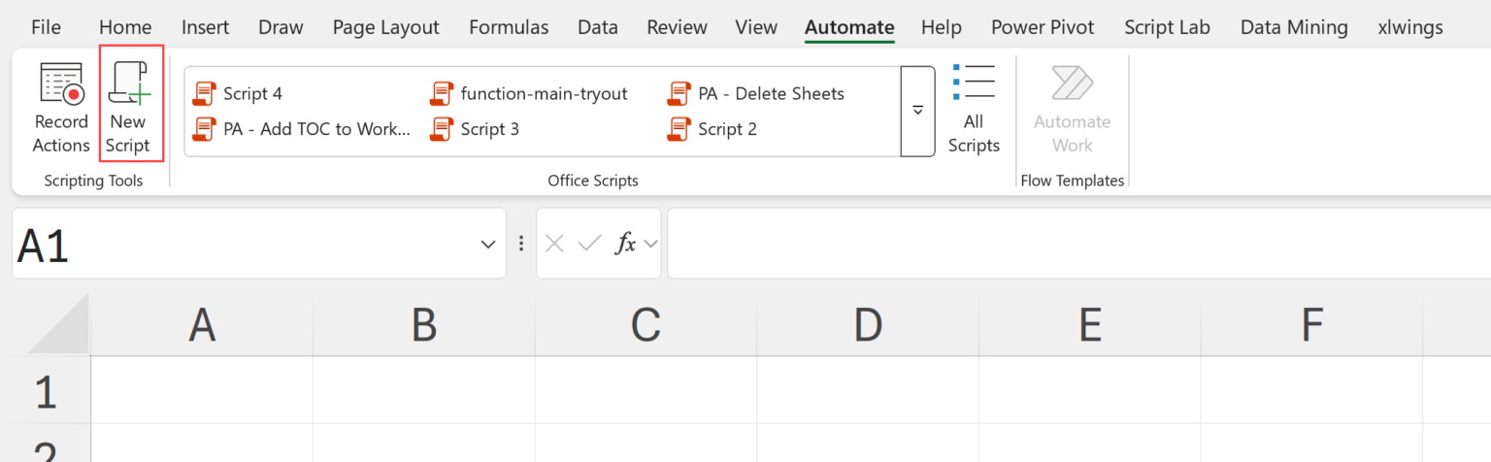Open Script 3 from gallery
The width and height of the screenshot is (1491, 462).
pyautogui.click(x=488, y=128)
